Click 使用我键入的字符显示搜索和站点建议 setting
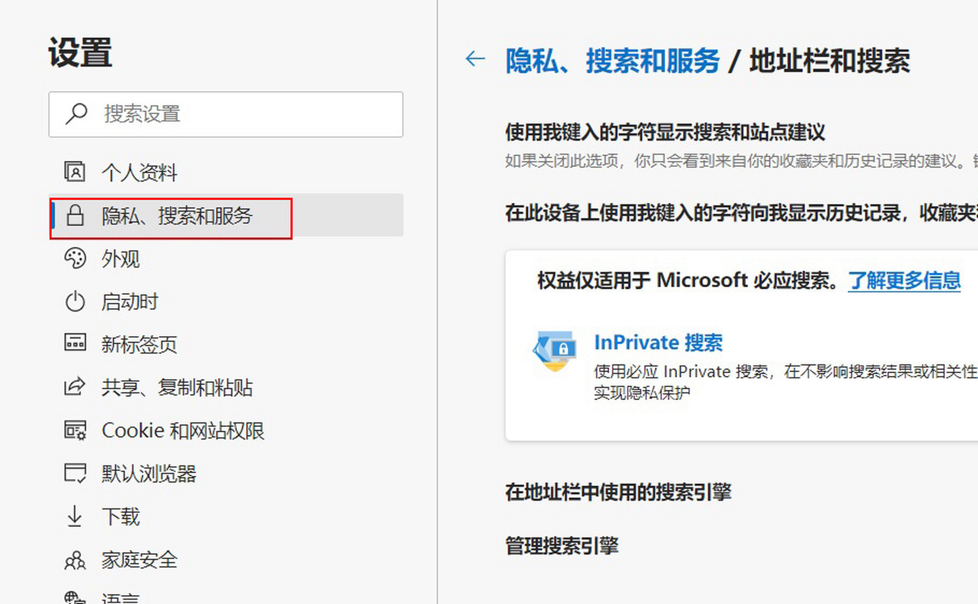The height and width of the screenshot is (604, 978). click(x=665, y=132)
